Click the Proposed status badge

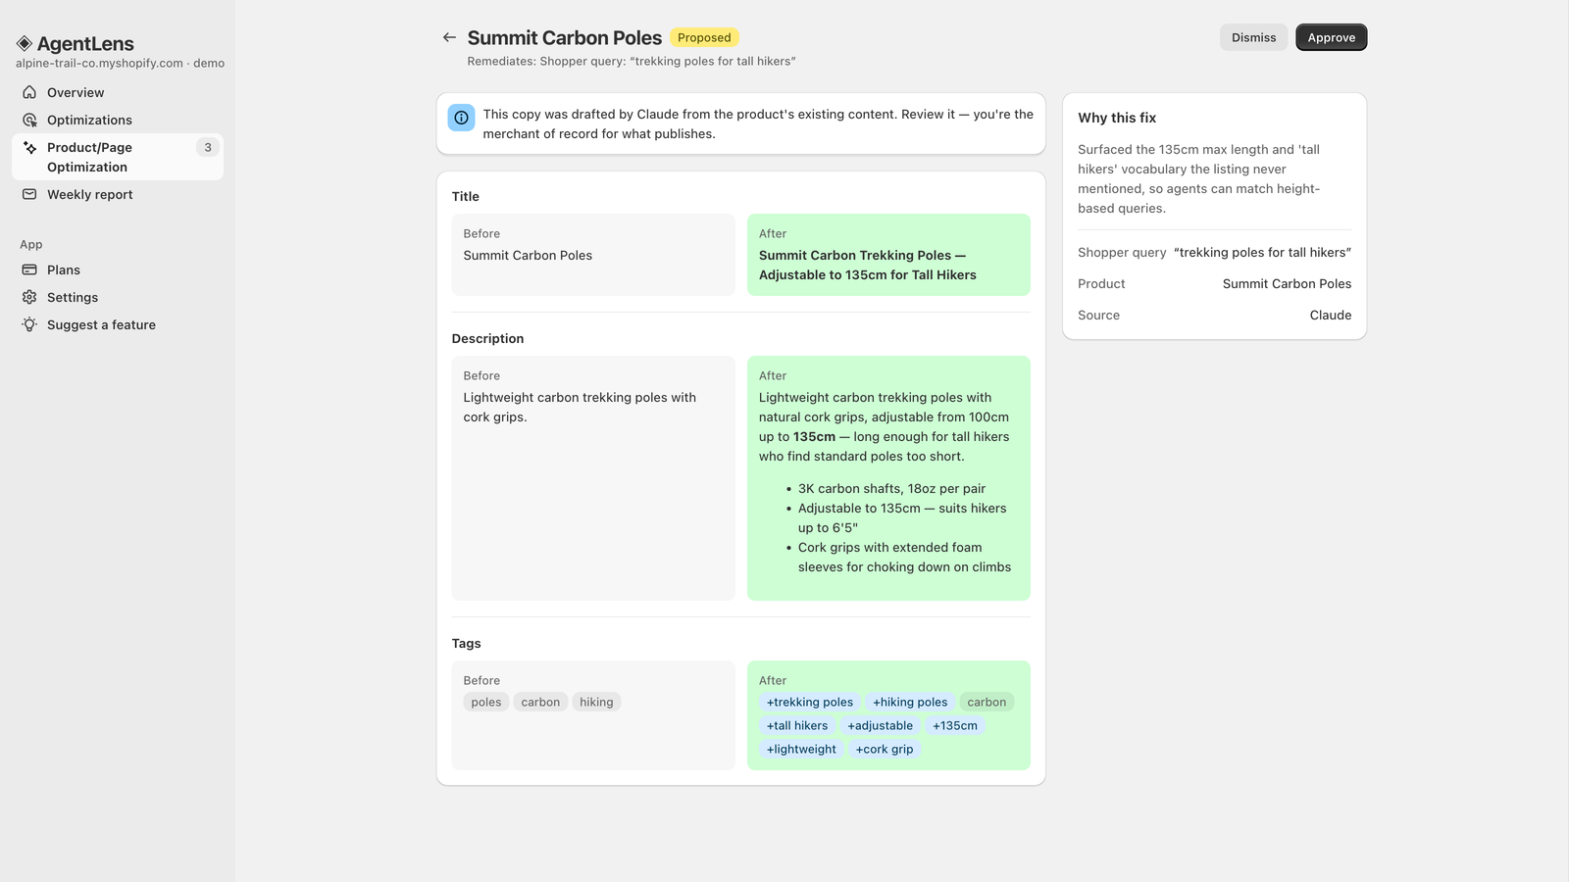[x=704, y=37]
